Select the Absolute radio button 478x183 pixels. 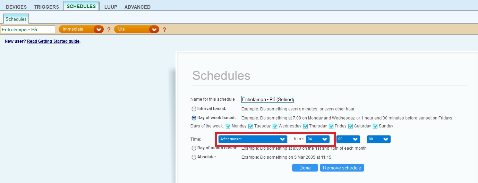tap(194, 157)
